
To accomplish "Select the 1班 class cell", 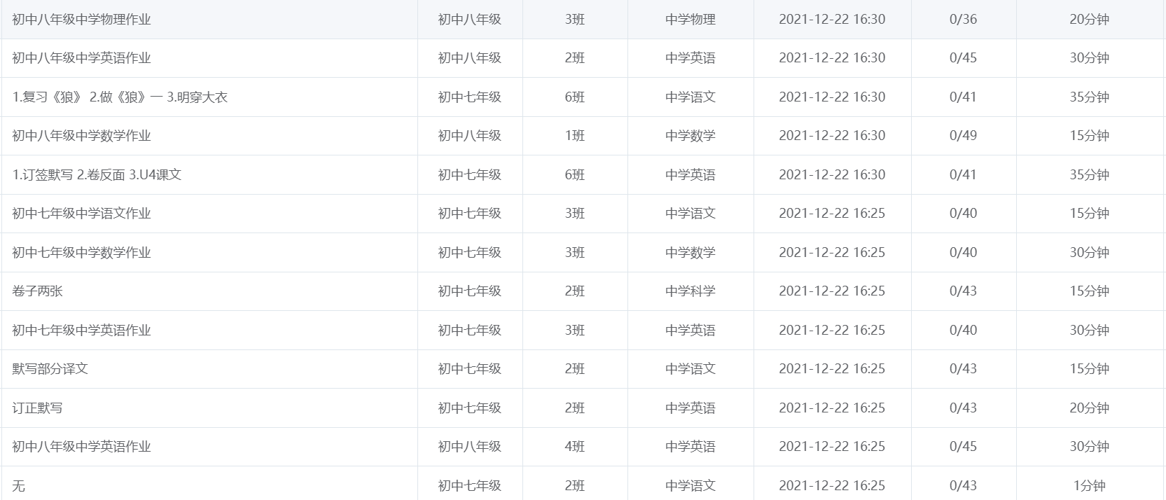I will click(574, 136).
